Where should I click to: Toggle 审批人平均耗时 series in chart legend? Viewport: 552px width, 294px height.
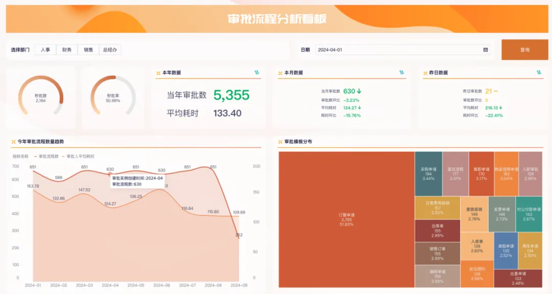[x=78, y=156]
